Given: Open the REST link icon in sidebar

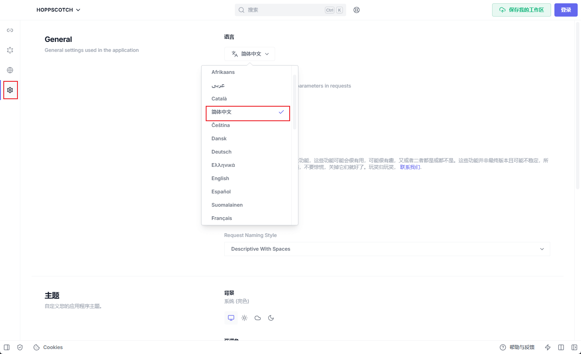Looking at the screenshot, I should pyautogui.click(x=10, y=30).
